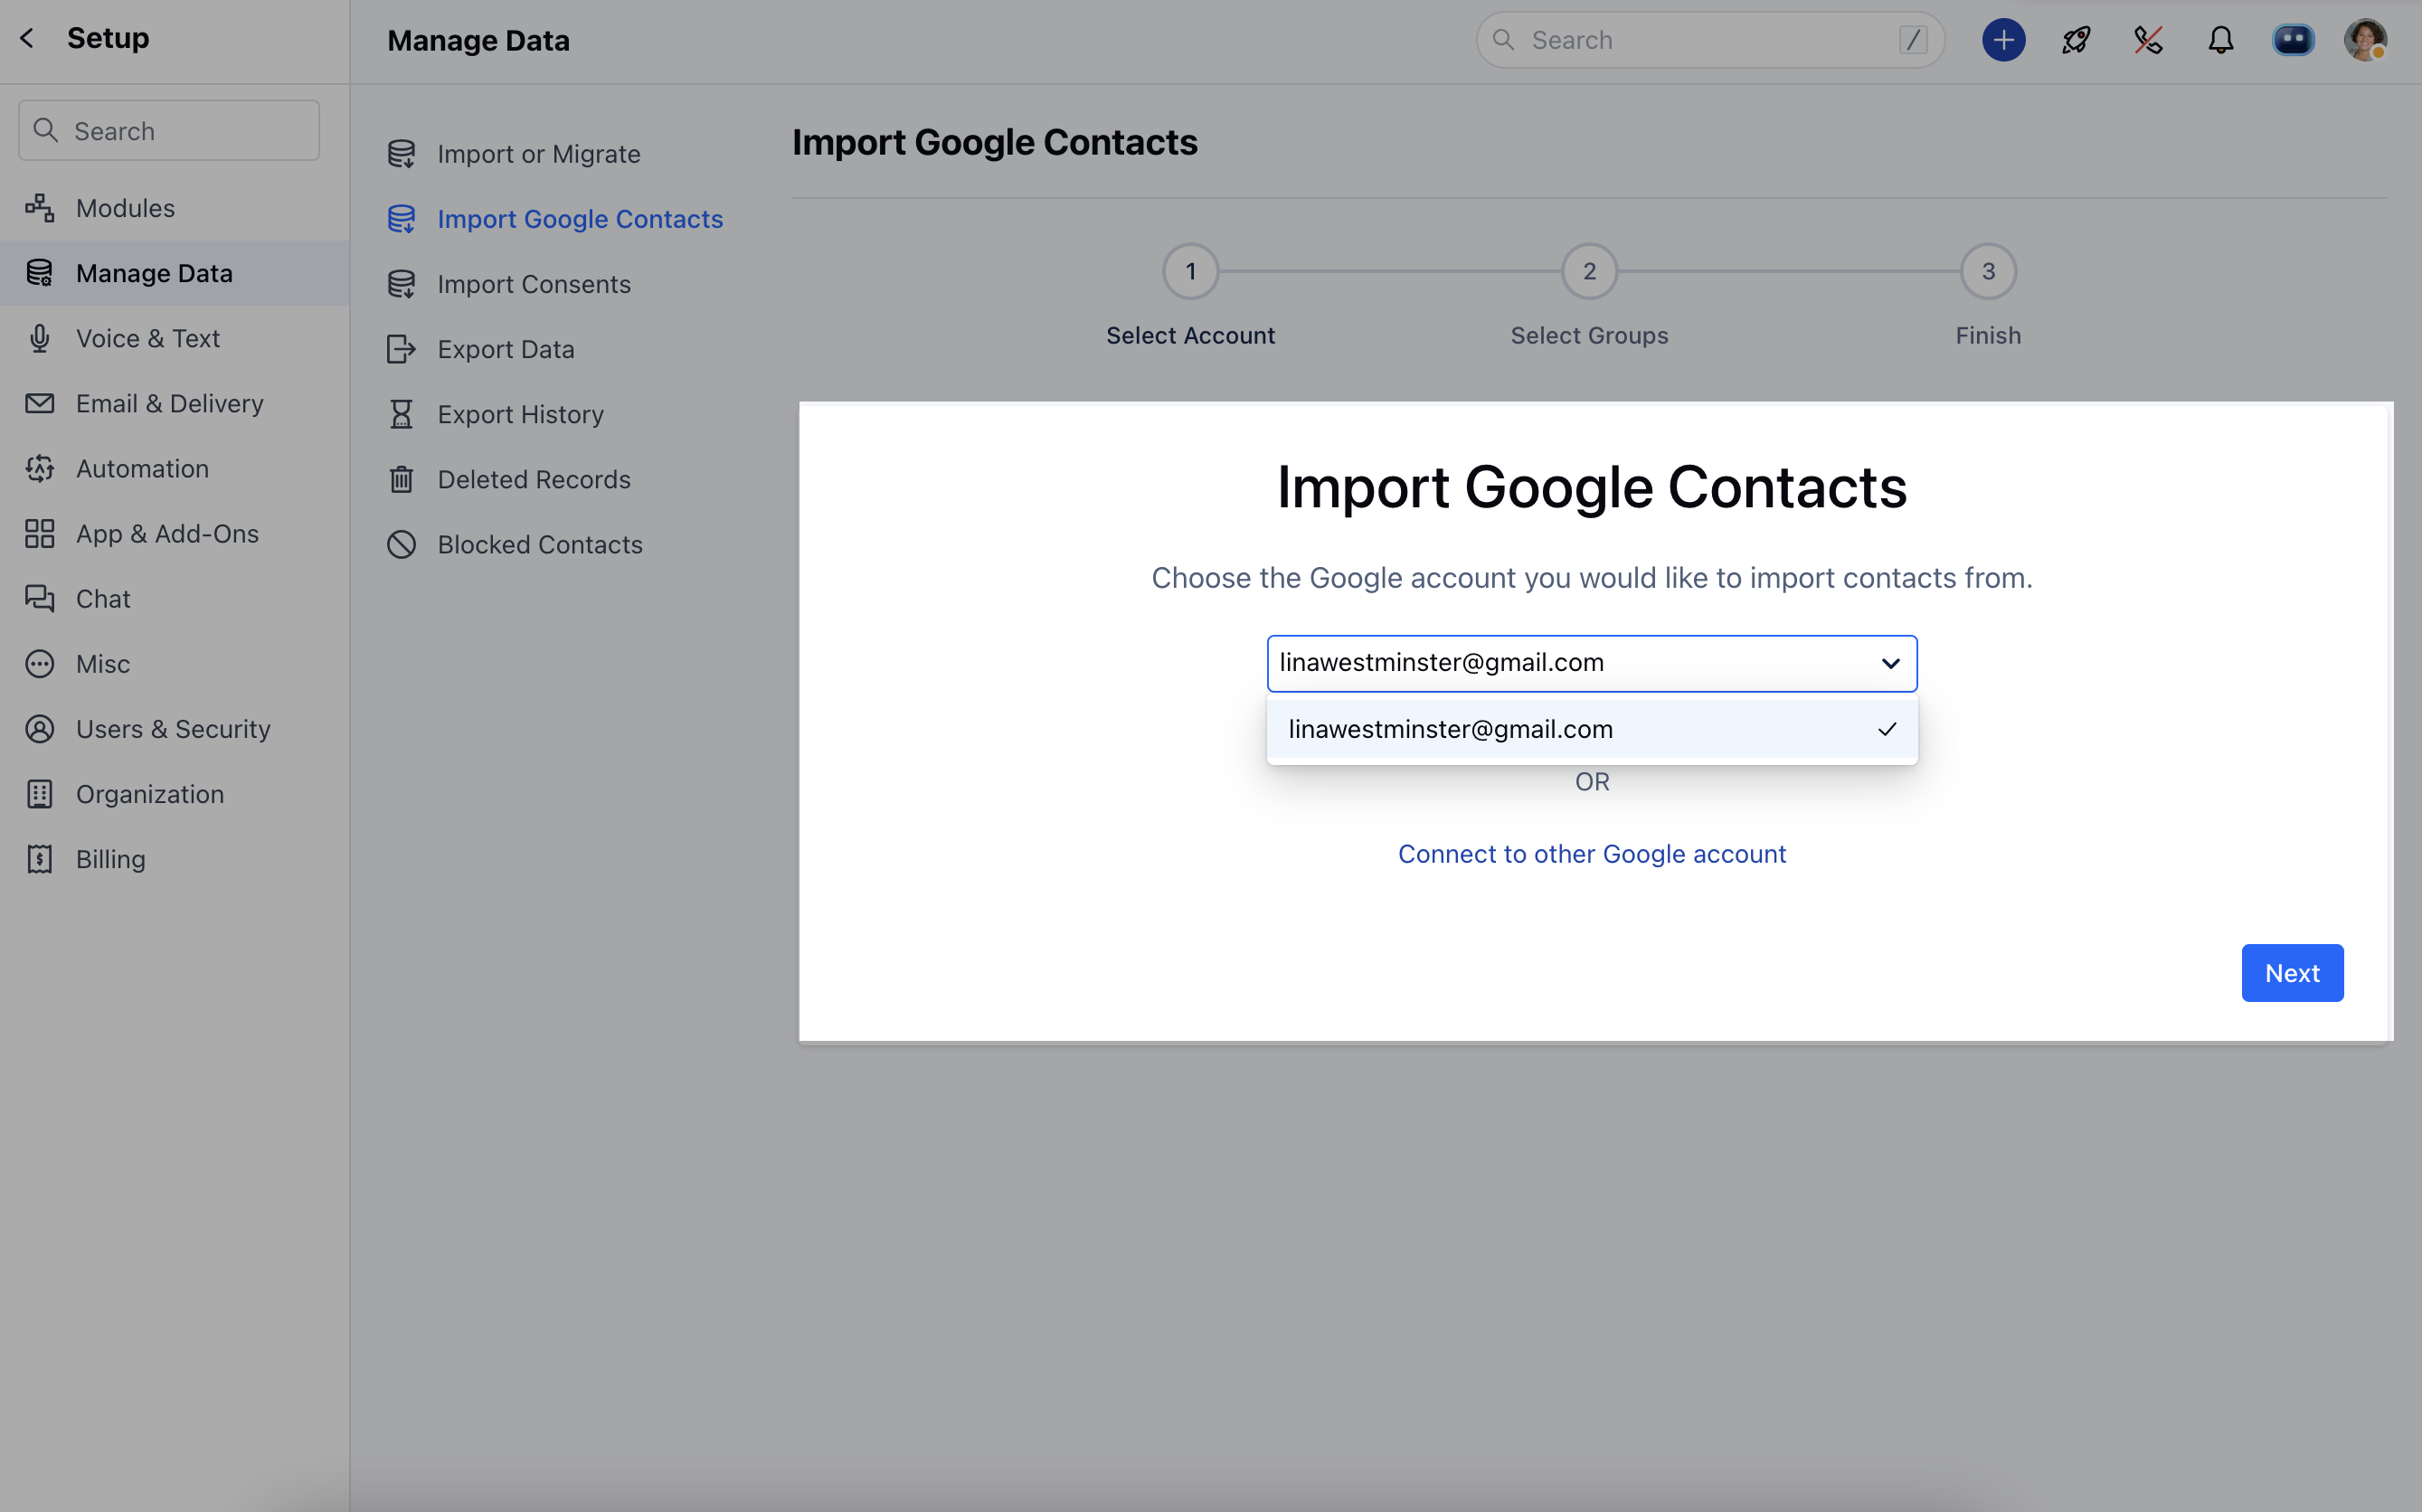Click Connect to other Google account

coord(1591,853)
